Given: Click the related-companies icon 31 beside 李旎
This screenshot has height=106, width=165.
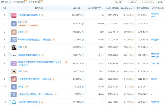Looking at the screenshot, I should tap(25, 47).
